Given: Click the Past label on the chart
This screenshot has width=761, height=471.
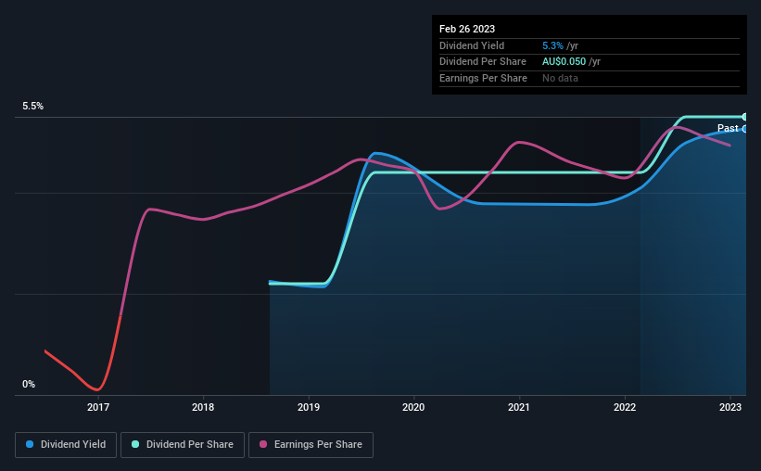Looking at the screenshot, I should point(728,129).
